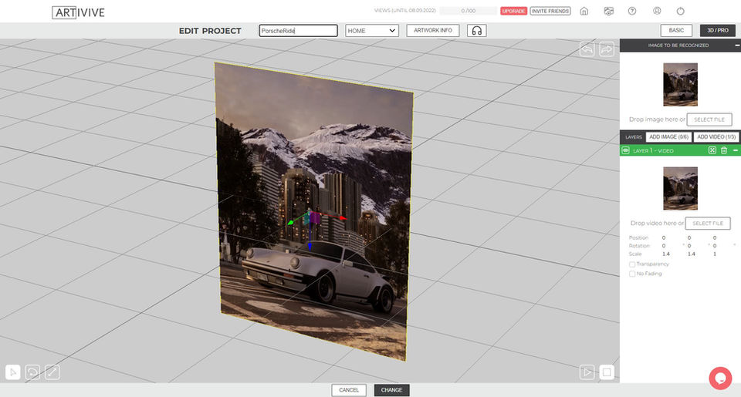
Task: Click Select File for recognized image
Action: click(709, 119)
